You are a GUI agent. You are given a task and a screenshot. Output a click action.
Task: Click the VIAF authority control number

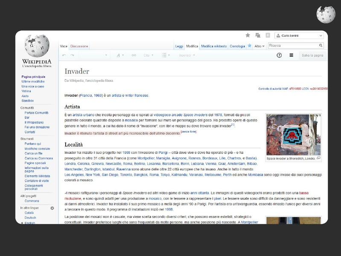pos(295,89)
